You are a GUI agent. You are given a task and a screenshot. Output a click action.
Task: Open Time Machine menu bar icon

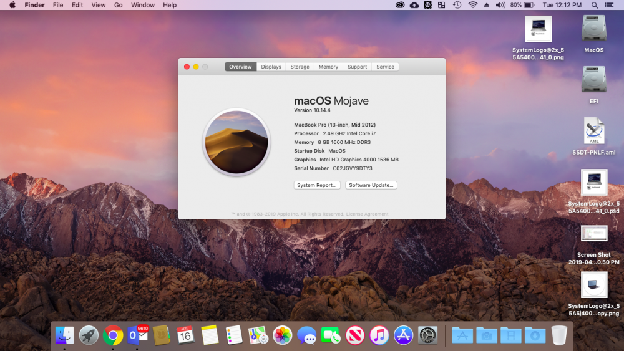(x=457, y=5)
